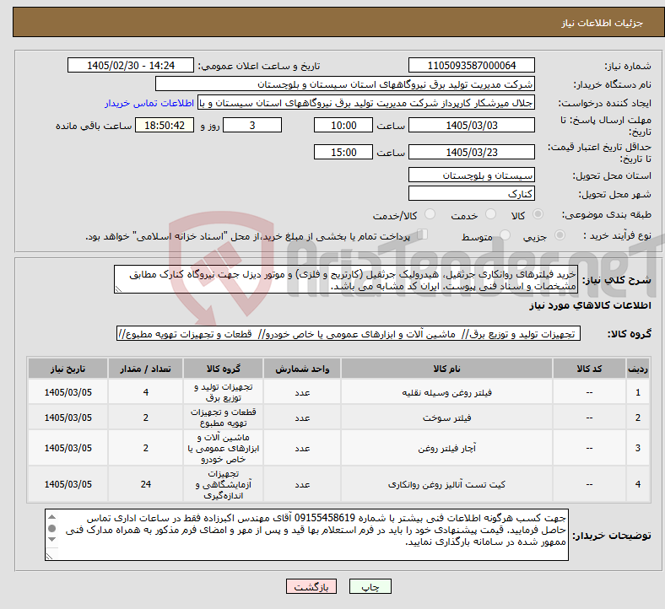
Task: Toggle the Islamic treasury payment checkbox
Action: (423, 234)
